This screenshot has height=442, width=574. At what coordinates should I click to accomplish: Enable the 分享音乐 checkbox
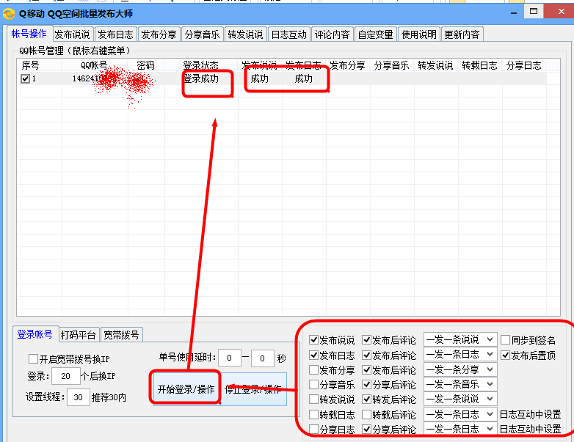[x=313, y=384]
